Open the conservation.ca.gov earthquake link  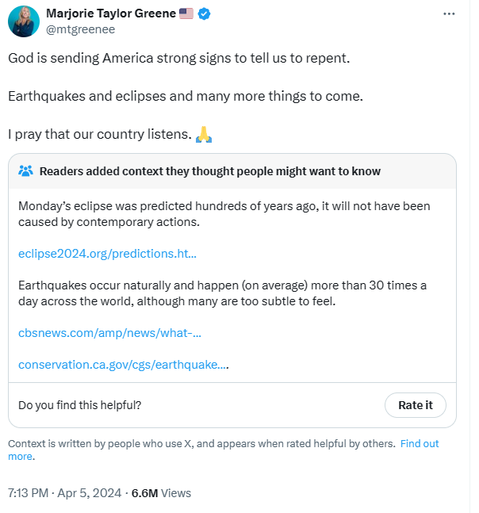(x=124, y=365)
